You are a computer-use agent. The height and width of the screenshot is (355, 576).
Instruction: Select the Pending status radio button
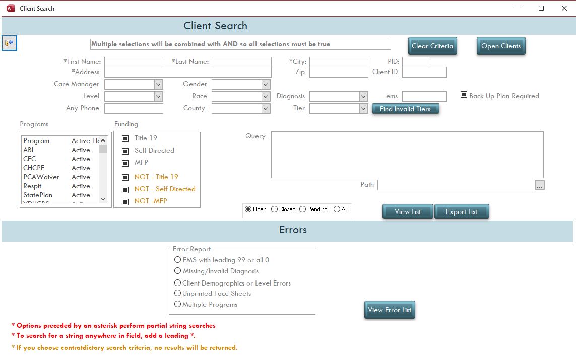point(303,209)
